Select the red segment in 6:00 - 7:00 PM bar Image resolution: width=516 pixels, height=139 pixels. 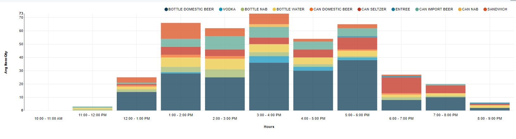[x=401, y=85]
